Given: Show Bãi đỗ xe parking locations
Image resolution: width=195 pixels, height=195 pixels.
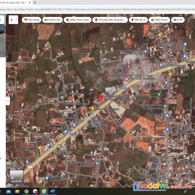Looking at the screenshot, I should (x=138, y=20).
